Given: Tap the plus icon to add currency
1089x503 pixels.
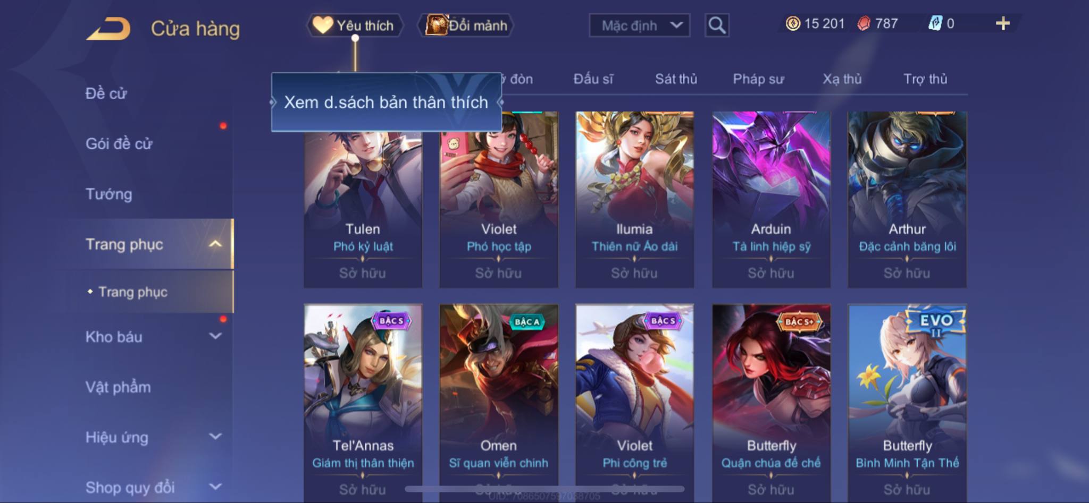Looking at the screenshot, I should coord(1002,23).
